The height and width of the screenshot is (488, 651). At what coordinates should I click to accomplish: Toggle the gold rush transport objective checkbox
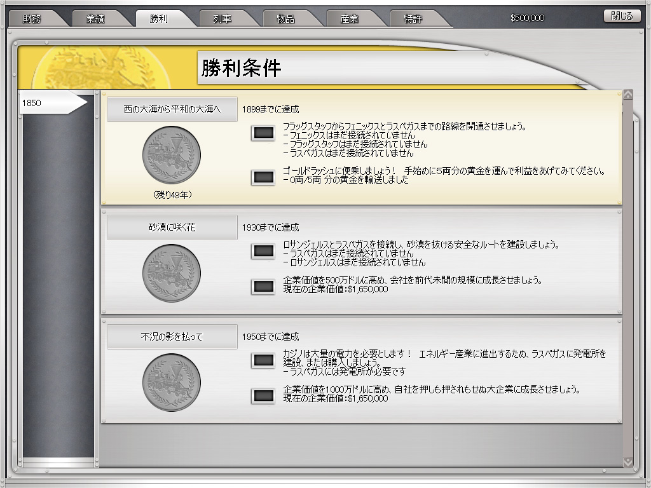point(263,177)
